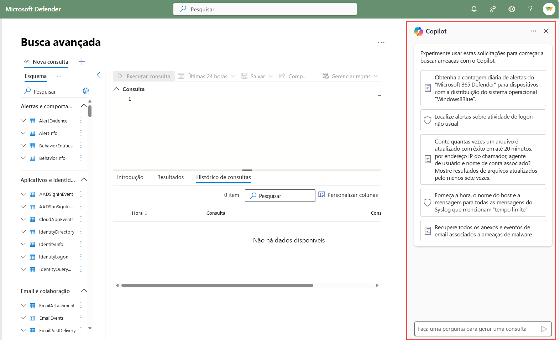Open the Help question mark icon
Screen dimensions: 560x340
click(530, 9)
